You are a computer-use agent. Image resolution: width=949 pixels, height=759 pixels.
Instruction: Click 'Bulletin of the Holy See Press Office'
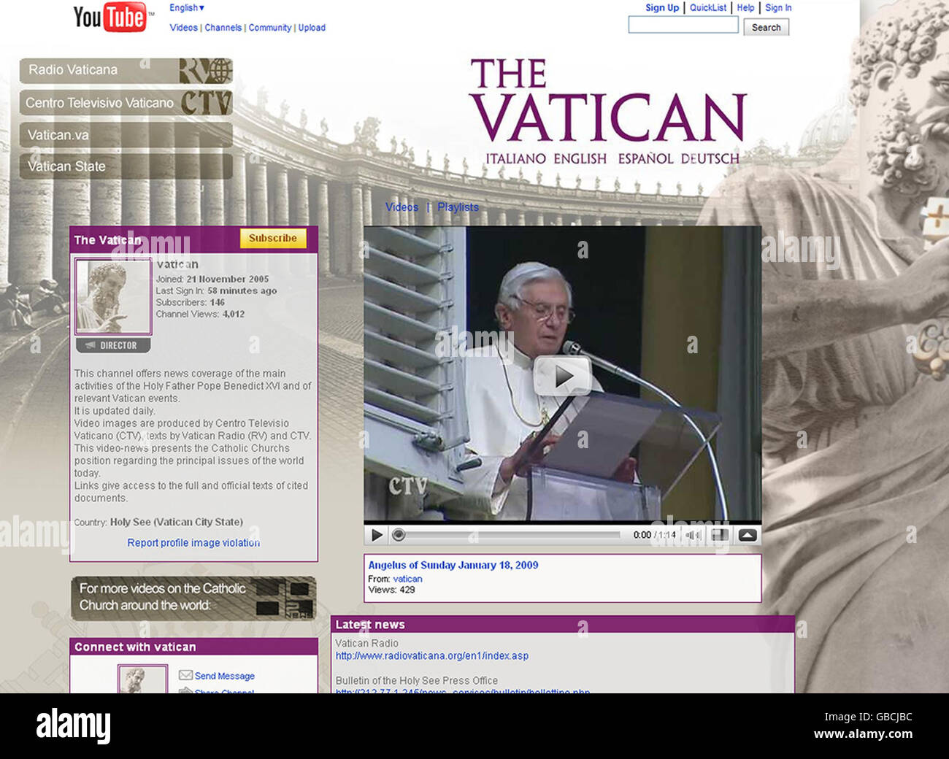(x=417, y=681)
